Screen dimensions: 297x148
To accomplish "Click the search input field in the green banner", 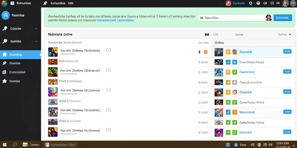I will (235, 18).
